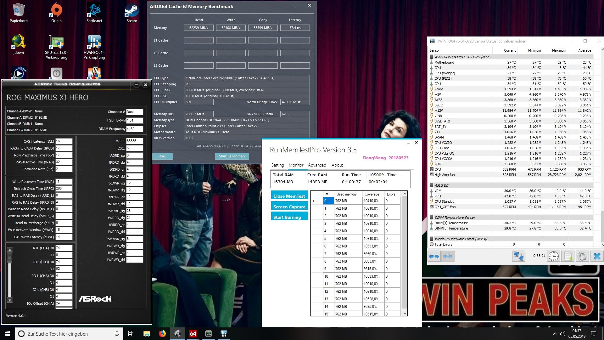Click the AIDA64 Memory Read value 62239 MB/s

point(199,28)
